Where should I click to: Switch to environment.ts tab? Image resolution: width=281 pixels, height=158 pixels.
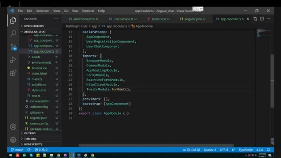point(83,19)
